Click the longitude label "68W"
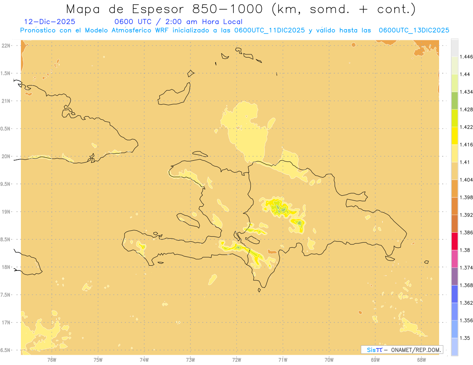This screenshot has width=473, height=365. [422, 360]
